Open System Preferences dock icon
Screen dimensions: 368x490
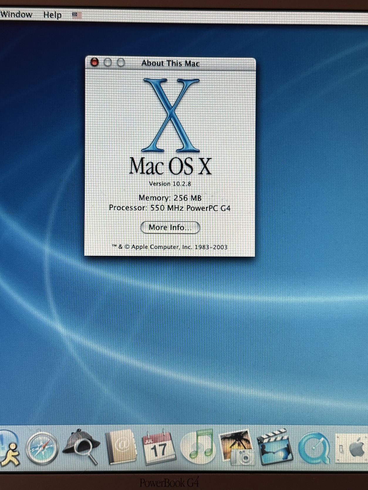point(352,448)
